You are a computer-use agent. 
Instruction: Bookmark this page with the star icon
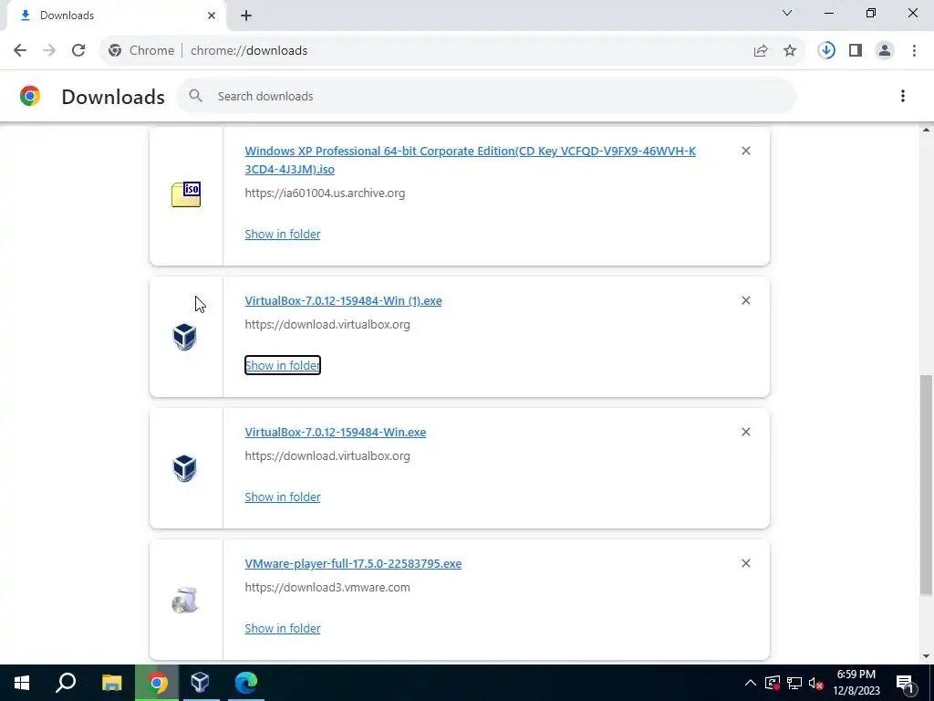(790, 51)
